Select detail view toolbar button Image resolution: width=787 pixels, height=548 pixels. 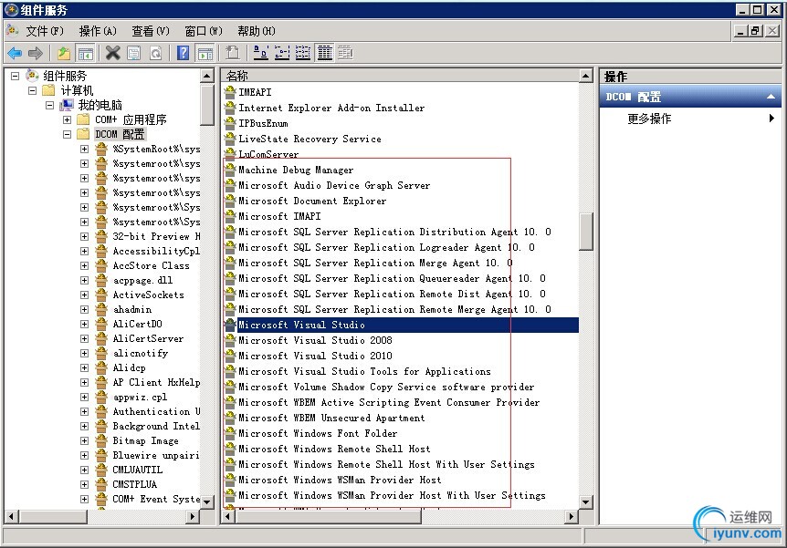[x=325, y=53]
